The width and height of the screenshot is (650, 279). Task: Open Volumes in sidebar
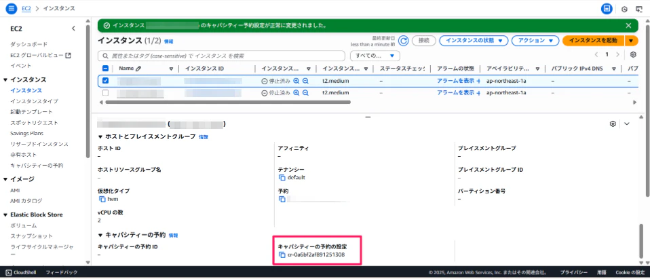pos(24,225)
